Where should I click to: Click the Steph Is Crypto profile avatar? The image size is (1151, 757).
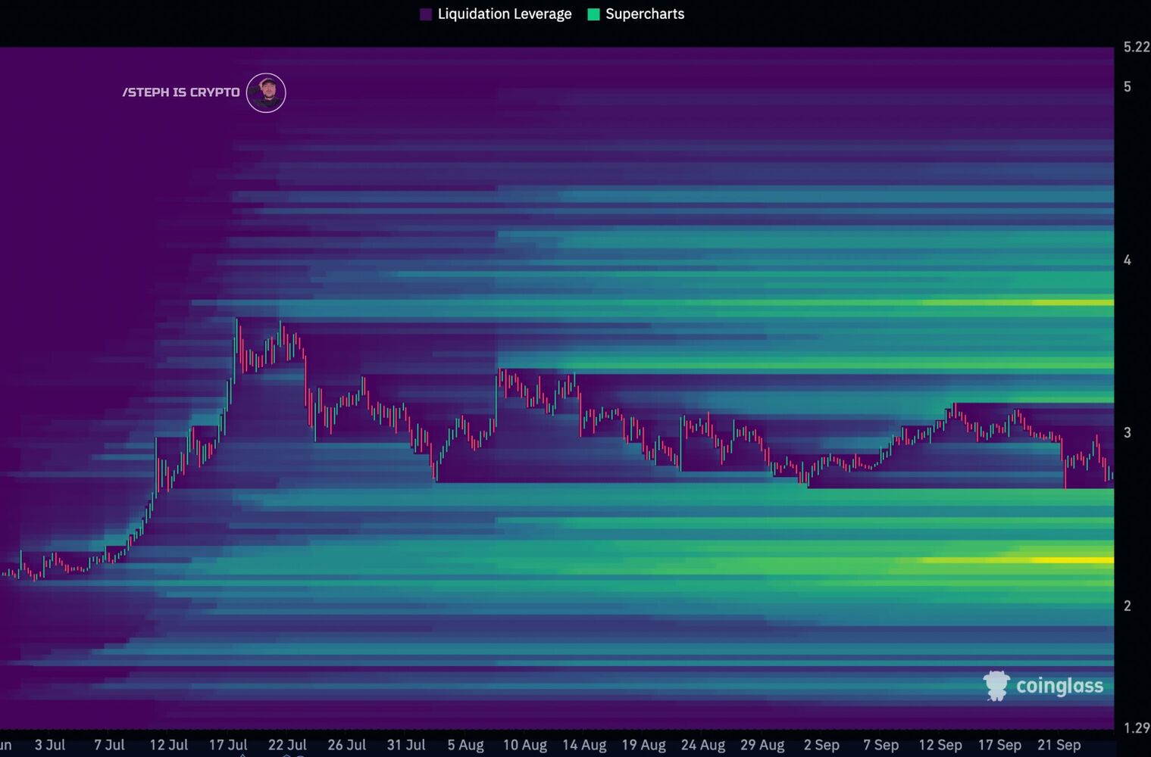[x=266, y=93]
